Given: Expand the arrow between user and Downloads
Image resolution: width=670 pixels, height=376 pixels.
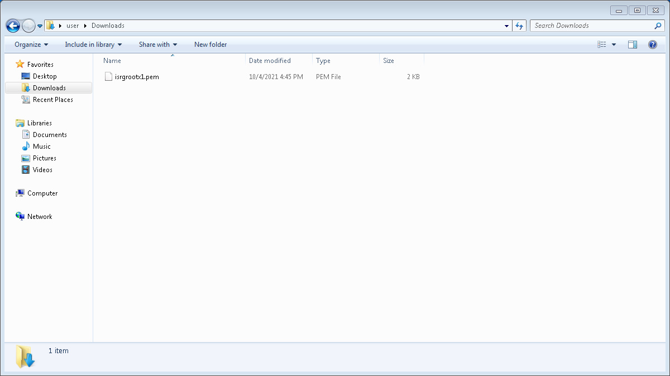Looking at the screenshot, I should pos(85,26).
